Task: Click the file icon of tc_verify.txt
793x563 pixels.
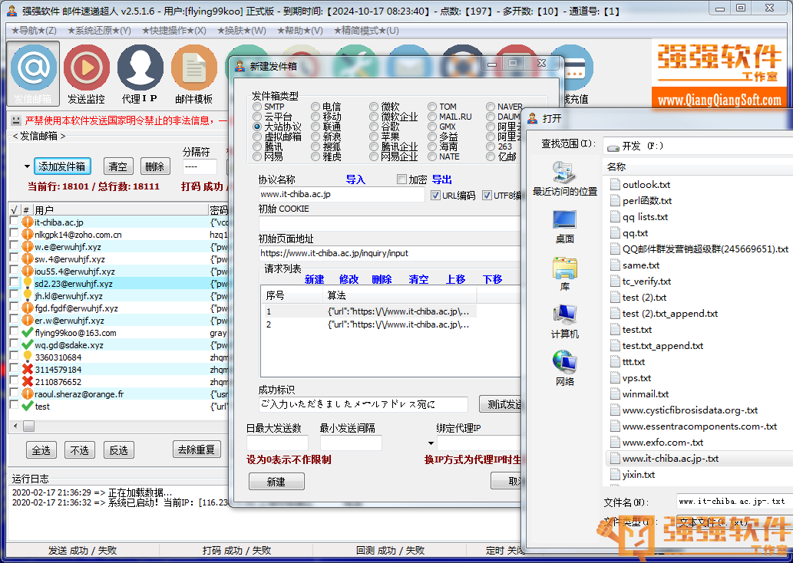Action: coord(614,281)
